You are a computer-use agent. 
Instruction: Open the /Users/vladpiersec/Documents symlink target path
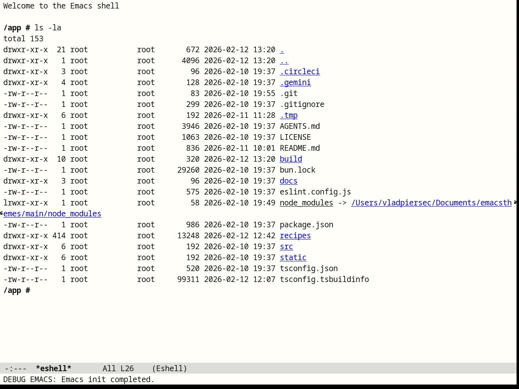[431, 203]
